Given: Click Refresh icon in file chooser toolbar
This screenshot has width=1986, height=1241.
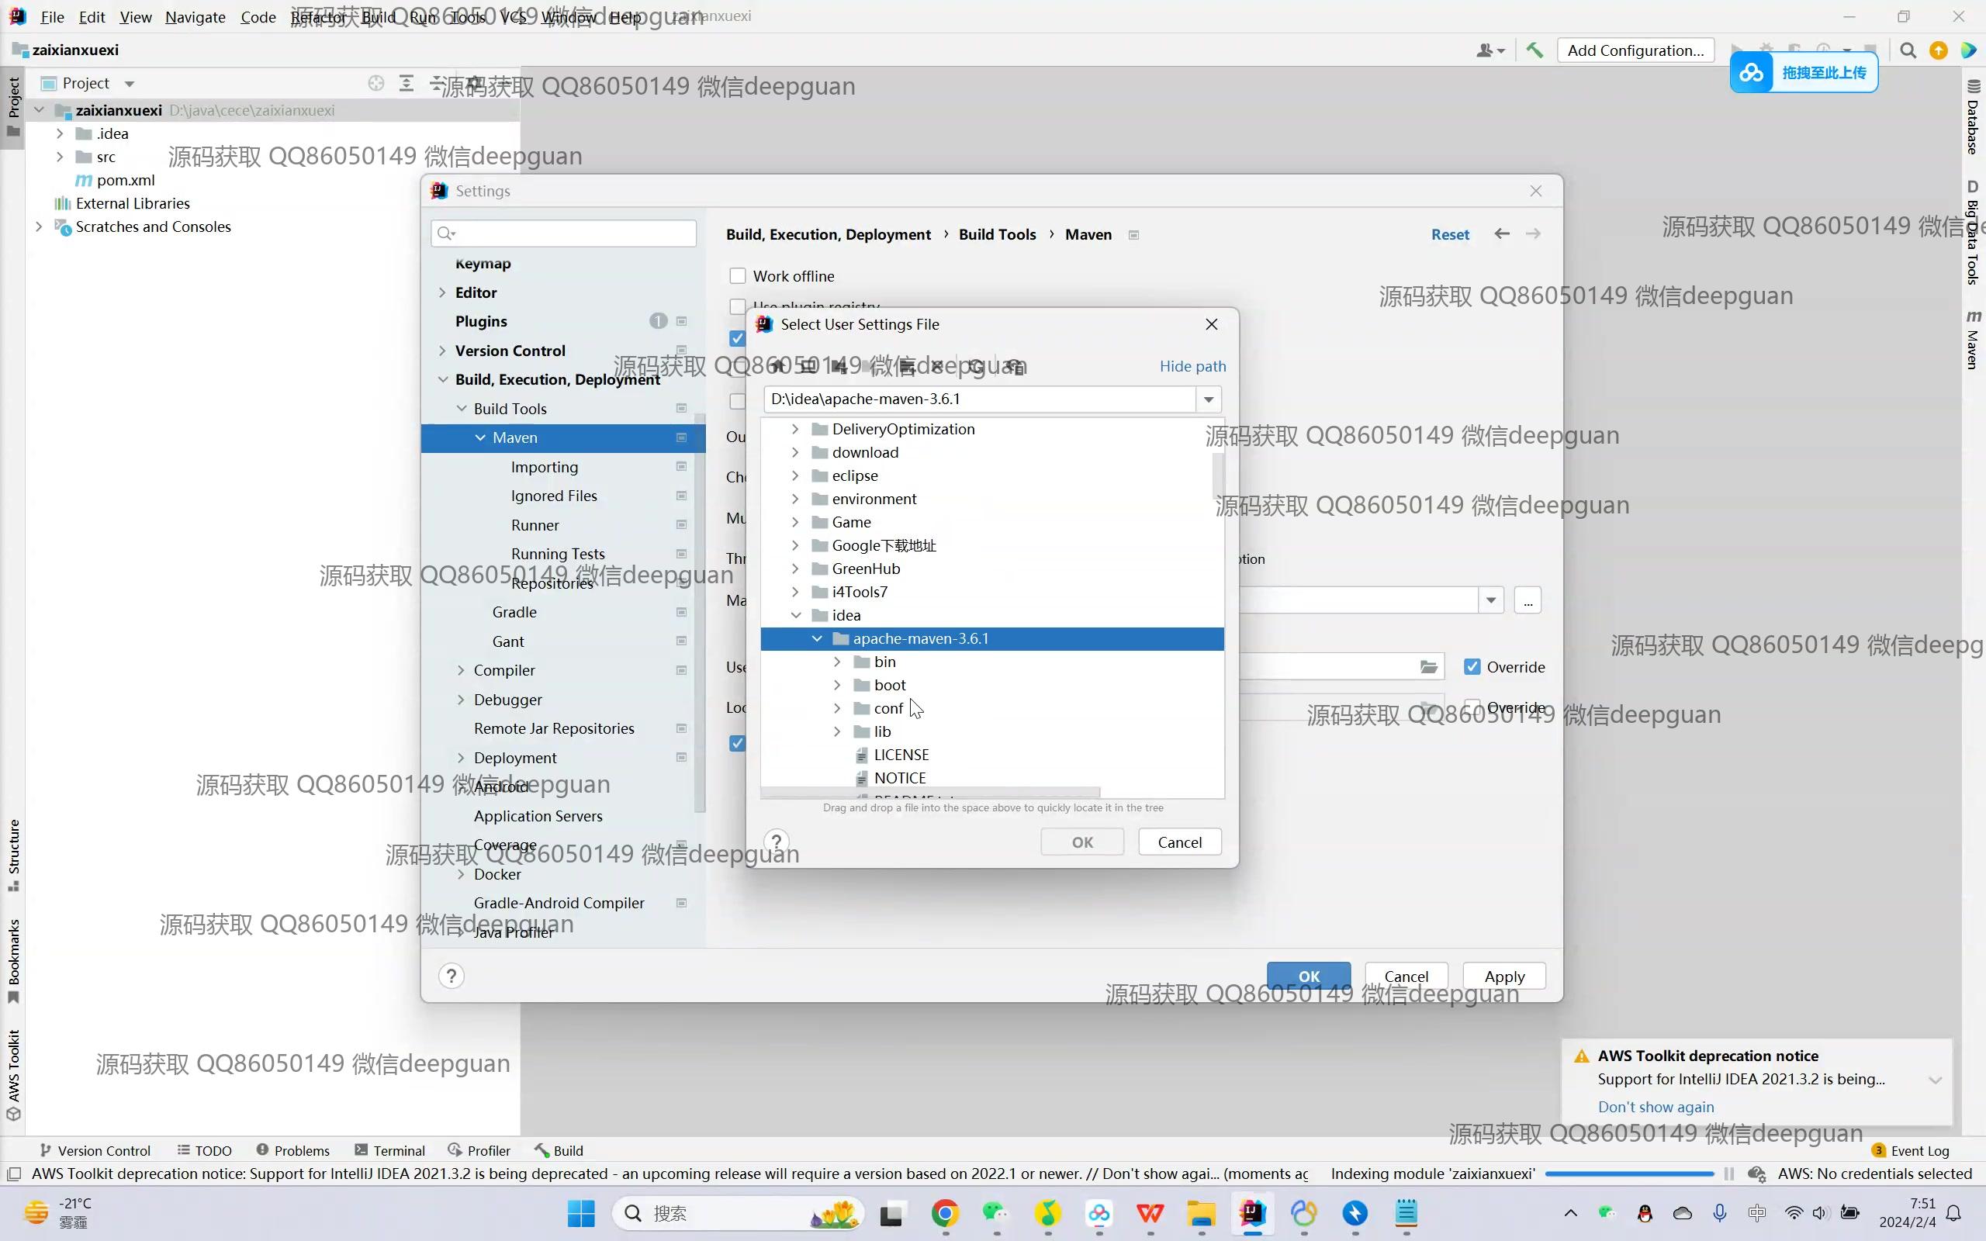Looking at the screenshot, I should click(x=975, y=366).
